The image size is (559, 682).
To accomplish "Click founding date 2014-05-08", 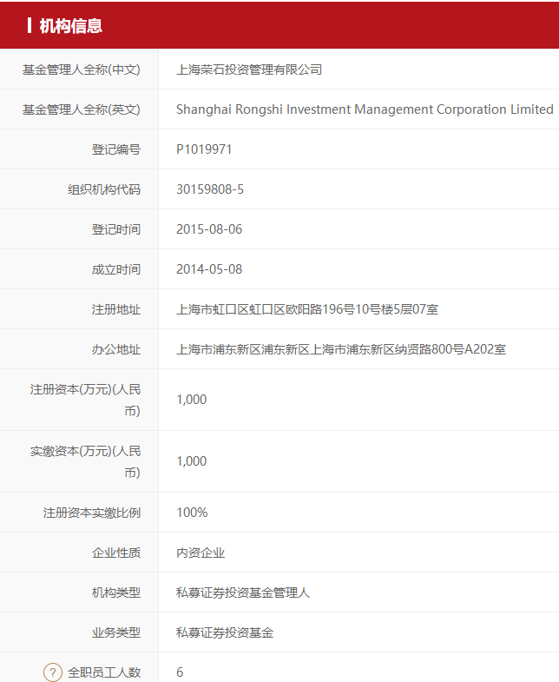I will coord(209,269).
